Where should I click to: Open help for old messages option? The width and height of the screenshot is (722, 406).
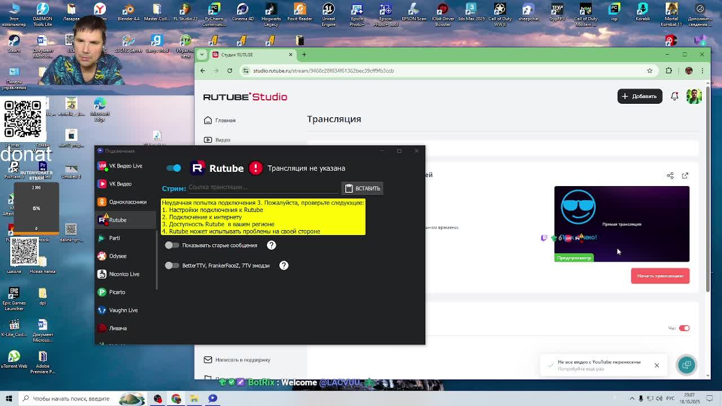(x=271, y=245)
